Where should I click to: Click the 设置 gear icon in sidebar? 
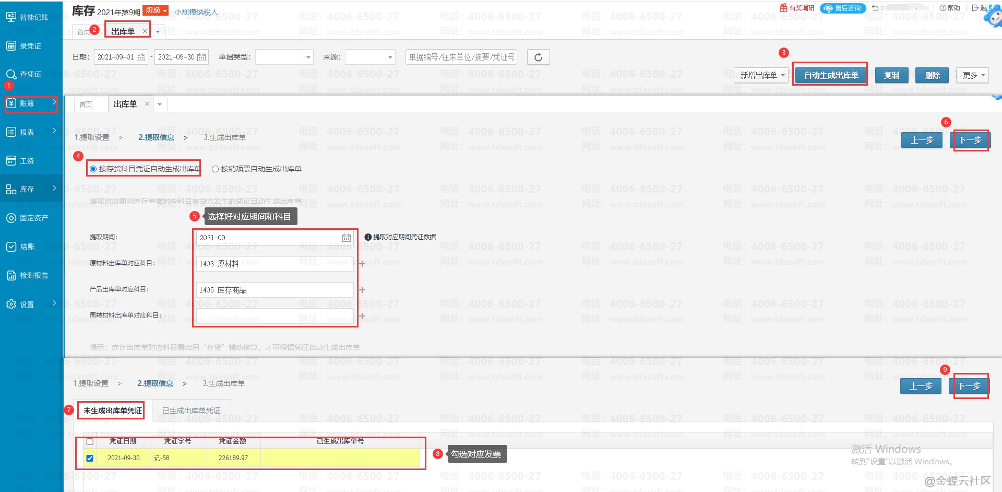click(x=11, y=304)
